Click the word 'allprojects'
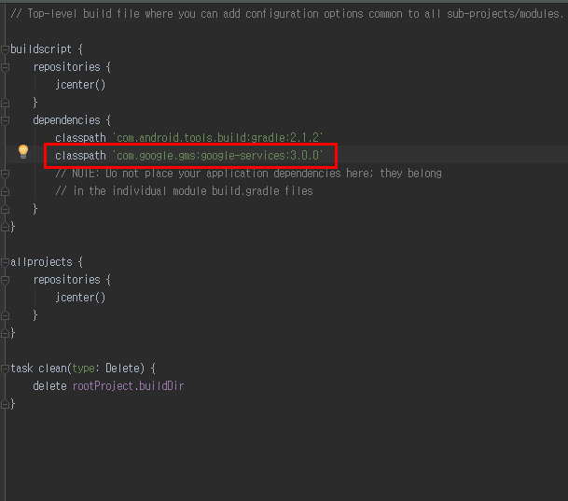This screenshot has height=501, width=568. 41,262
